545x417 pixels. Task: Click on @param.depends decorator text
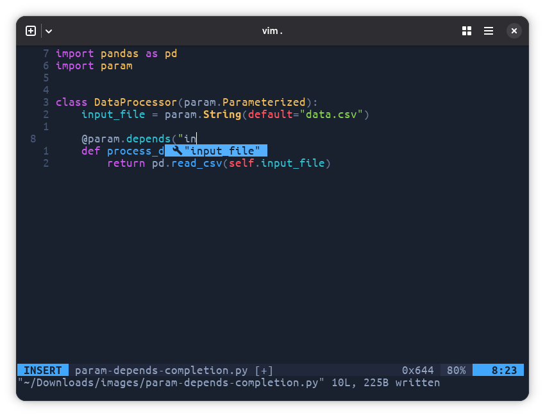tap(126, 139)
